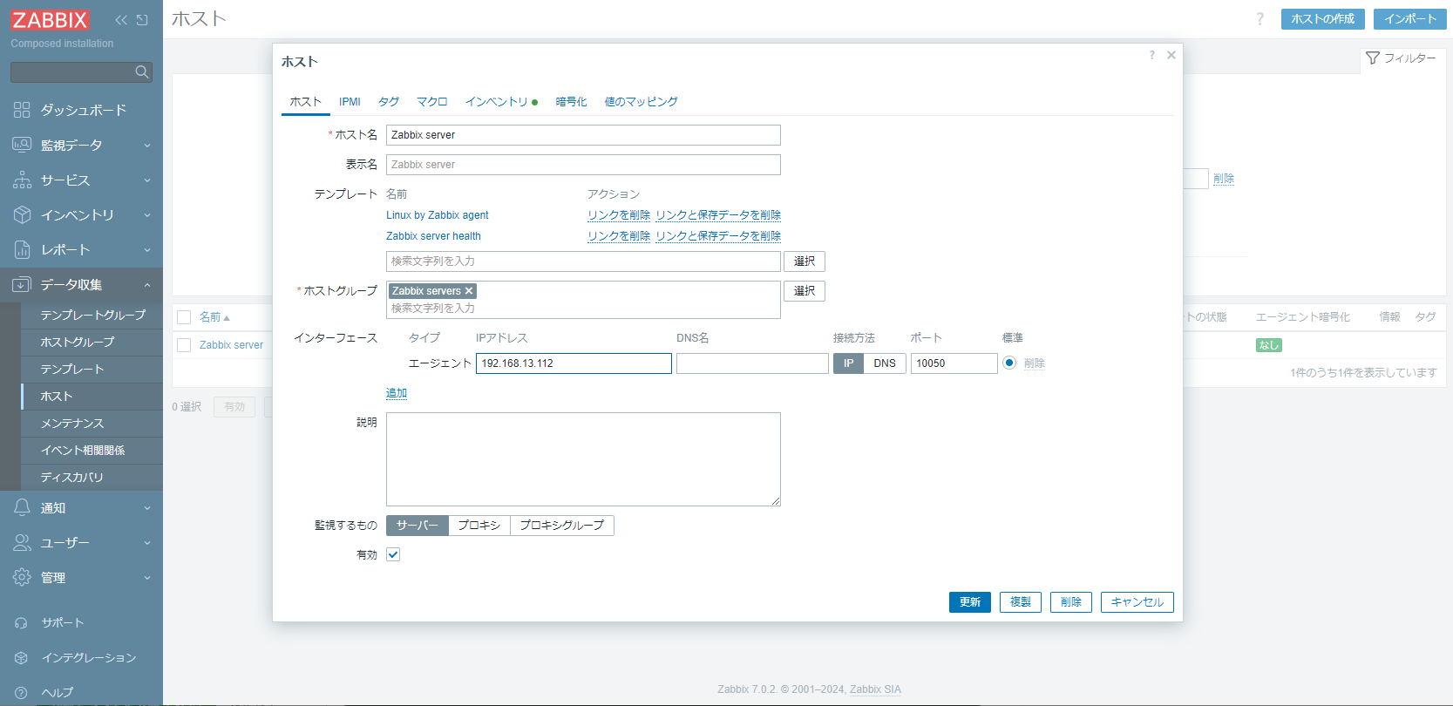
Task: Click the port field showing 10050
Action: 954,363
